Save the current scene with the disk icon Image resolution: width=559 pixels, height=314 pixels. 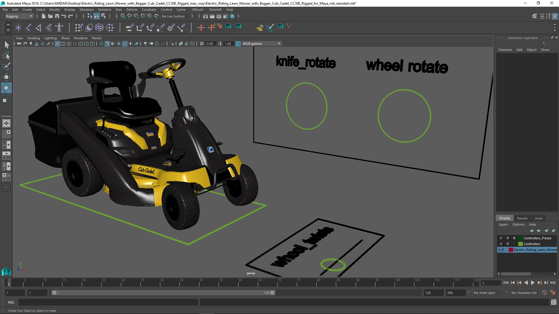pyautogui.click(x=57, y=16)
